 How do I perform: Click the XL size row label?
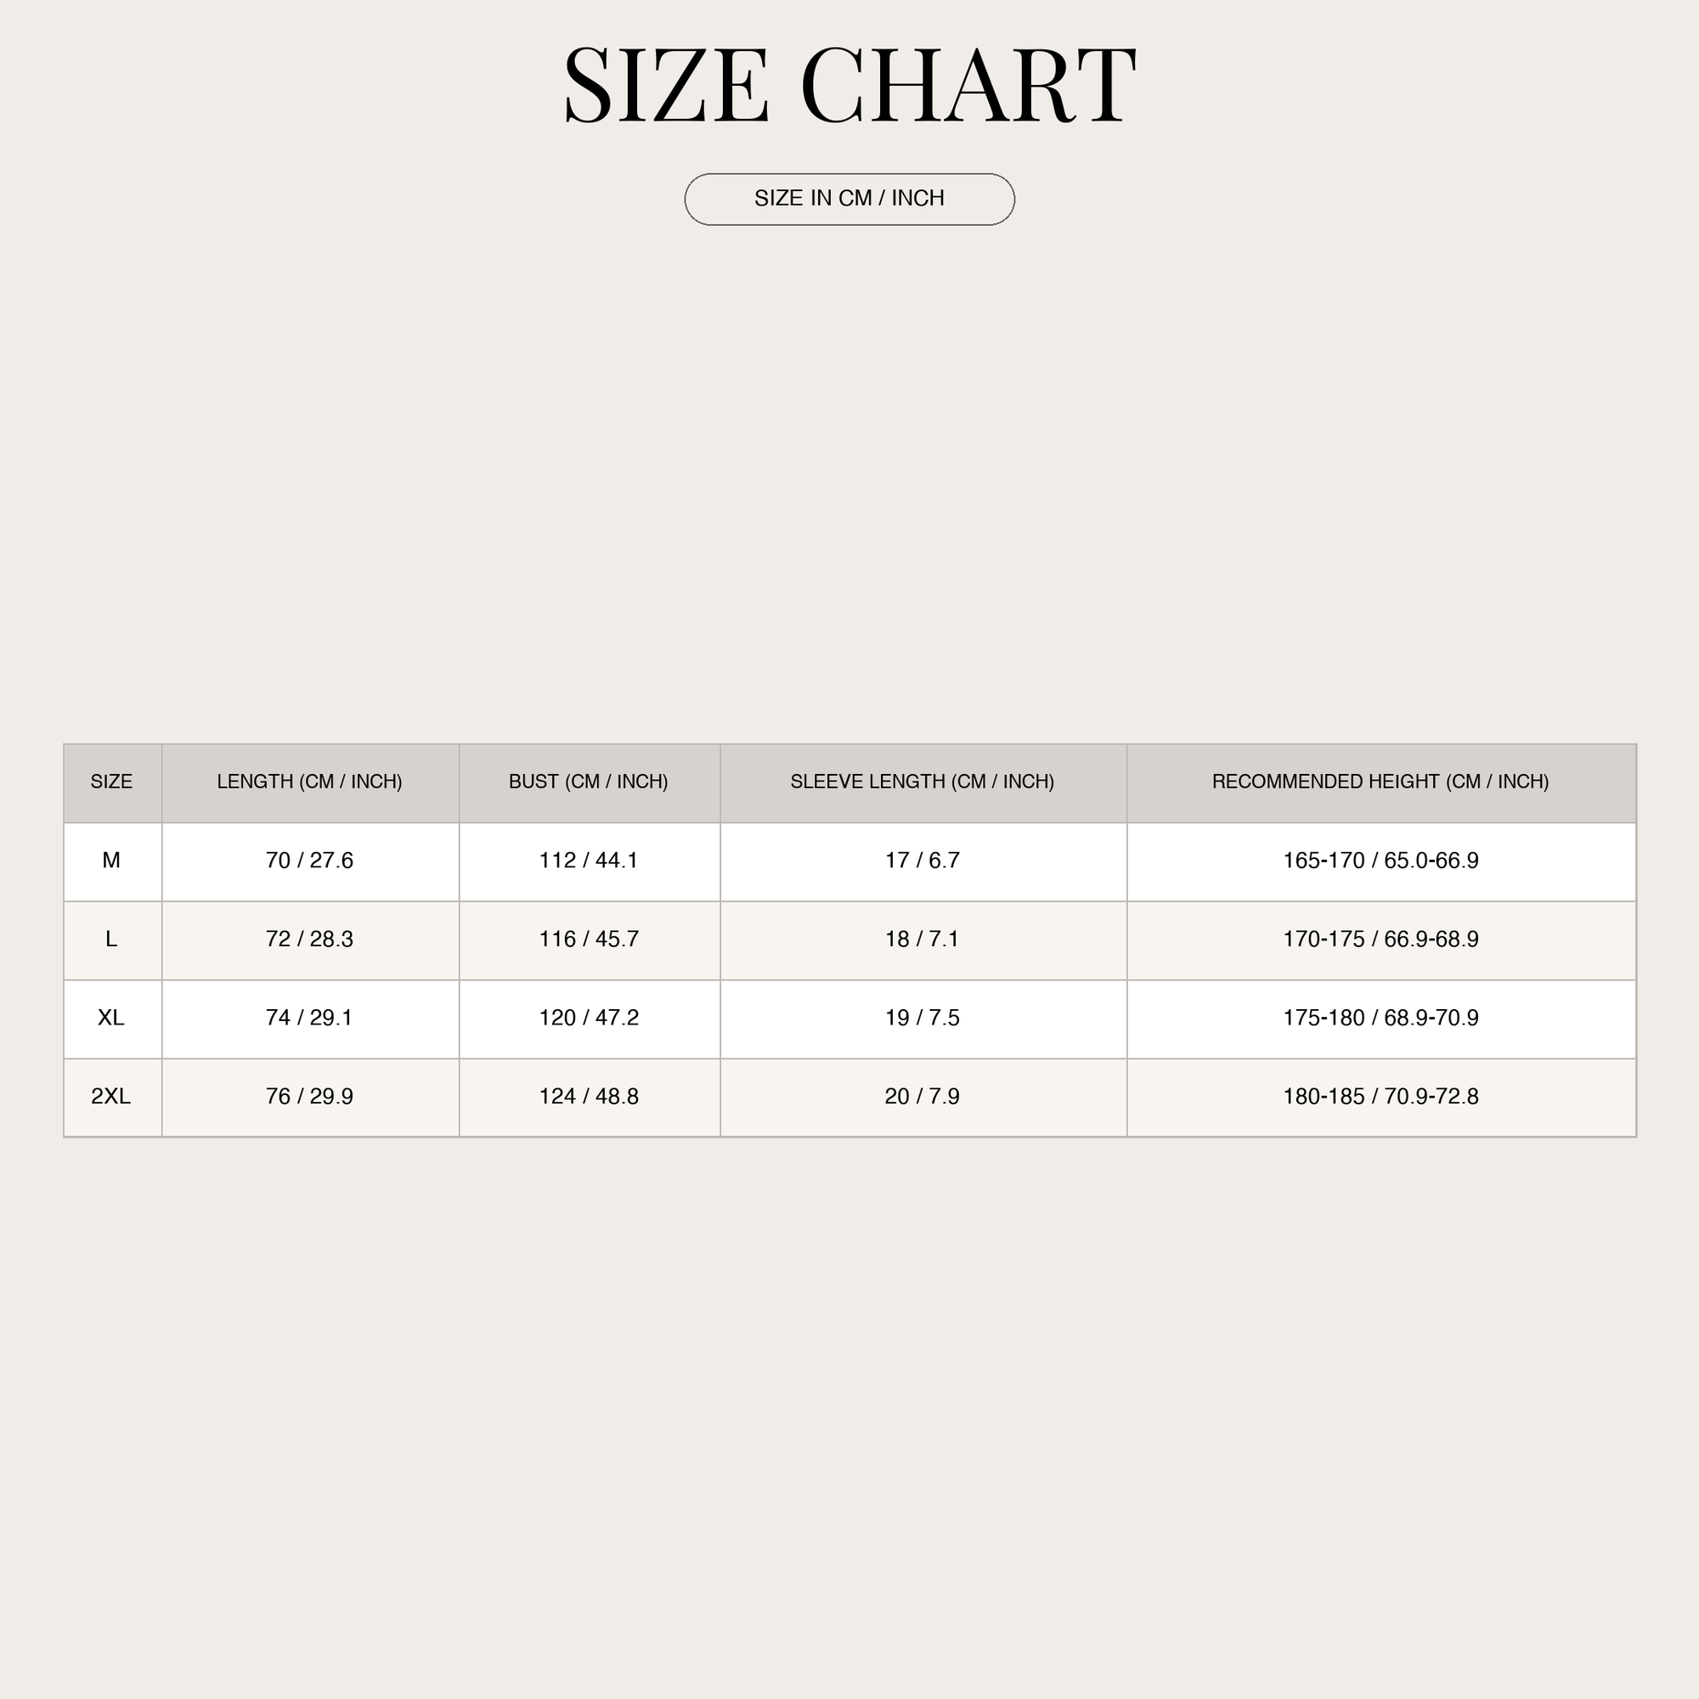[113, 1019]
